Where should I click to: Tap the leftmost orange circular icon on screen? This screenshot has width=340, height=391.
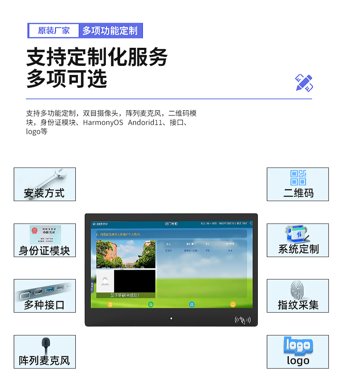tap(110, 304)
